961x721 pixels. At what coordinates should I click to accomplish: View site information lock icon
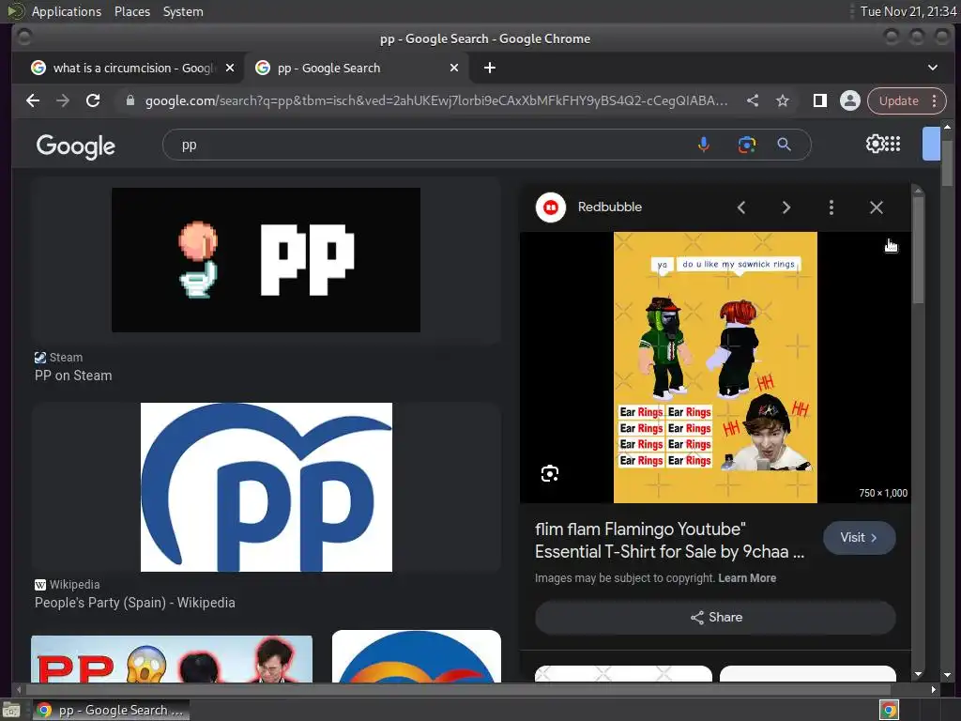pos(130,100)
